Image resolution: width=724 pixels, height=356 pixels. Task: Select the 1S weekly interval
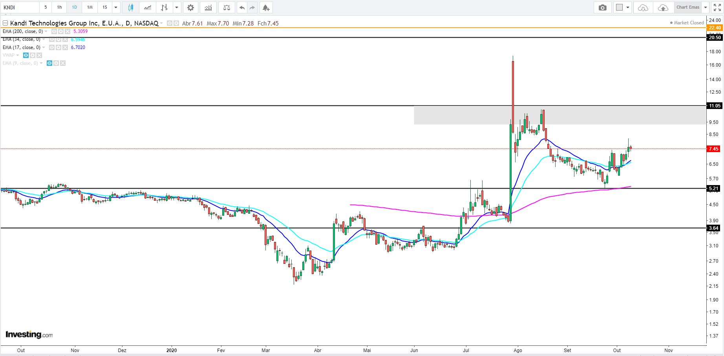click(105, 7)
